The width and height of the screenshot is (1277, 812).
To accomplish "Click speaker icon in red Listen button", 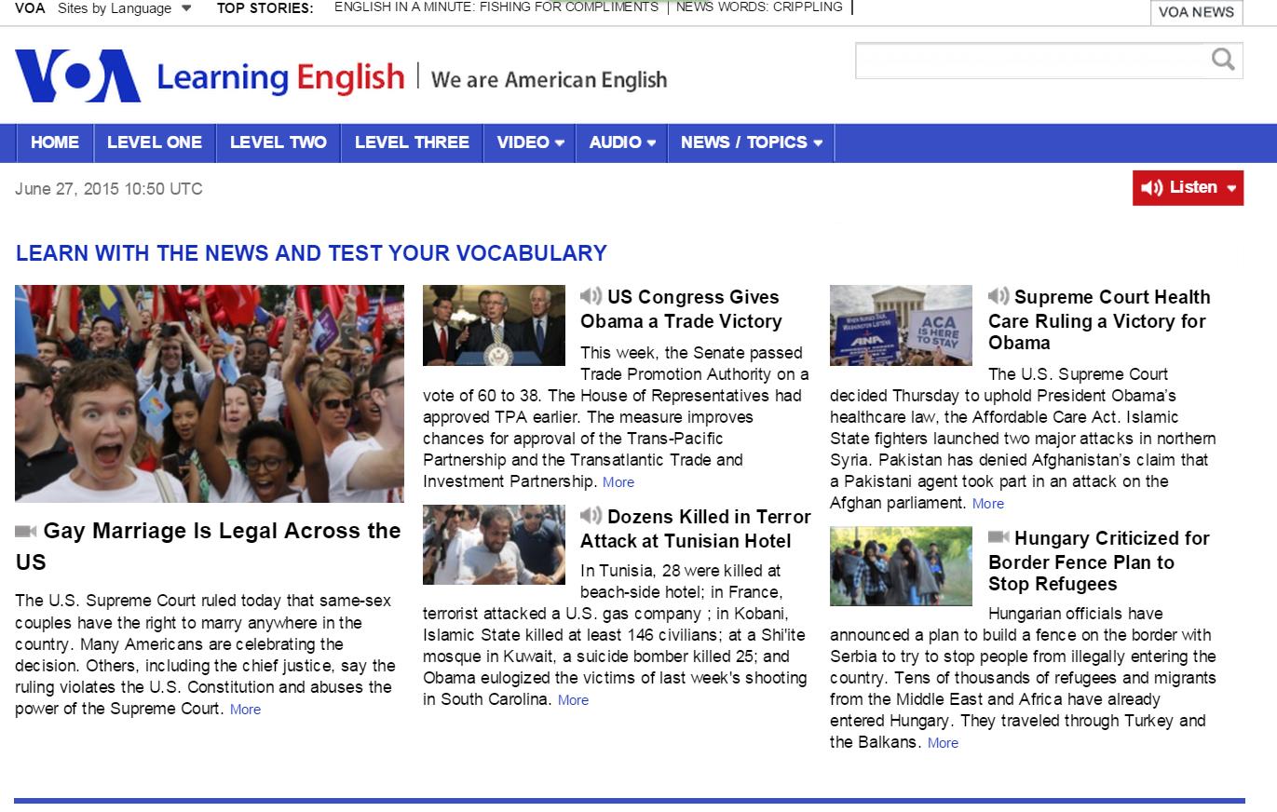I will (1152, 187).
